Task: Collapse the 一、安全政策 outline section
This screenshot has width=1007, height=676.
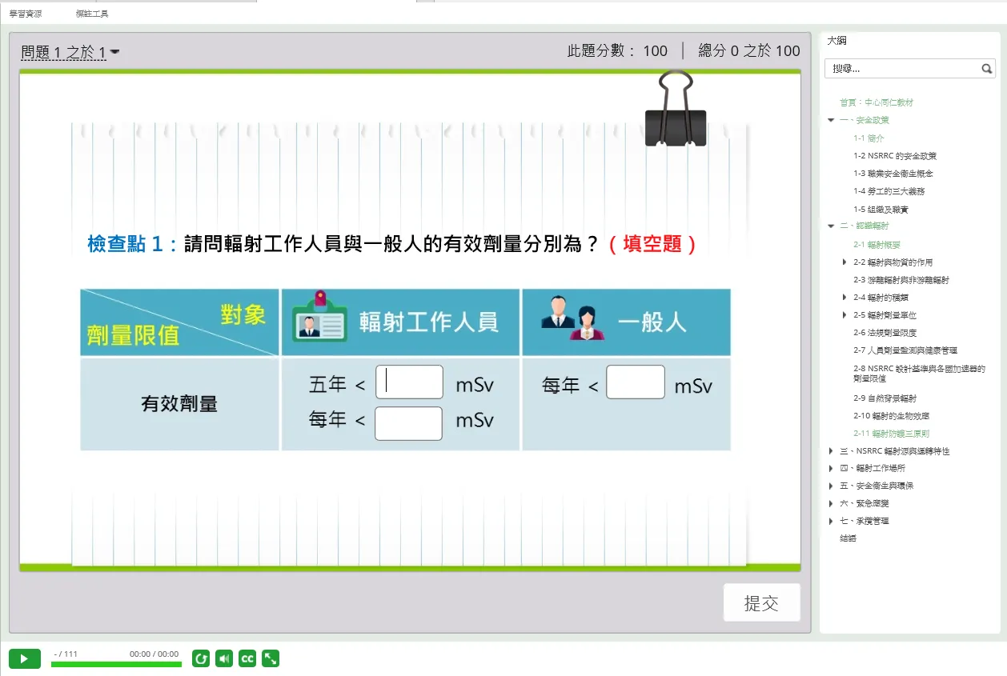Action: pyautogui.click(x=831, y=120)
